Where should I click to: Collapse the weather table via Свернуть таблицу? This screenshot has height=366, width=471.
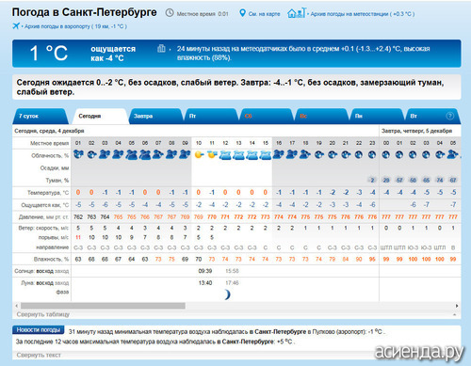(x=43, y=314)
